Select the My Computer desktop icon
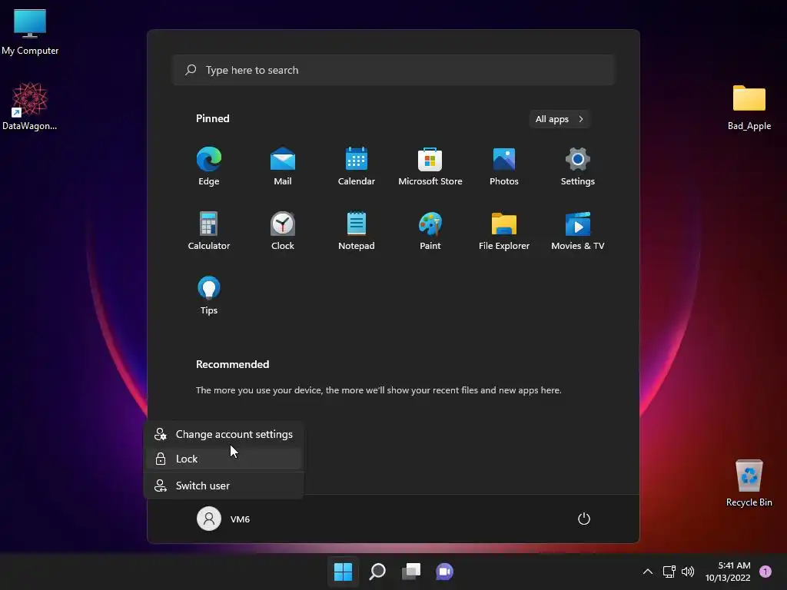This screenshot has height=590, width=787. coord(30,31)
